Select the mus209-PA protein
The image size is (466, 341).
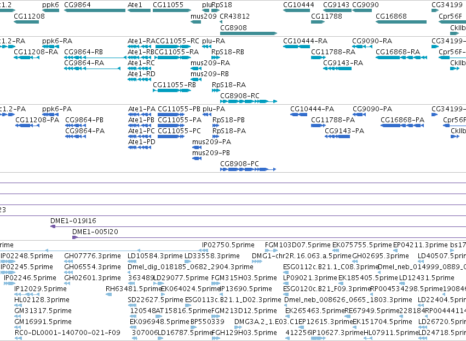coord(197,147)
